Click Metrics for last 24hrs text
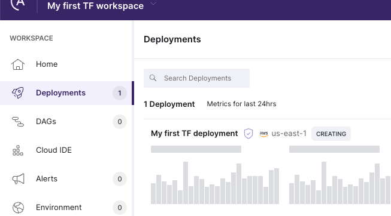391x216 pixels. (x=241, y=104)
